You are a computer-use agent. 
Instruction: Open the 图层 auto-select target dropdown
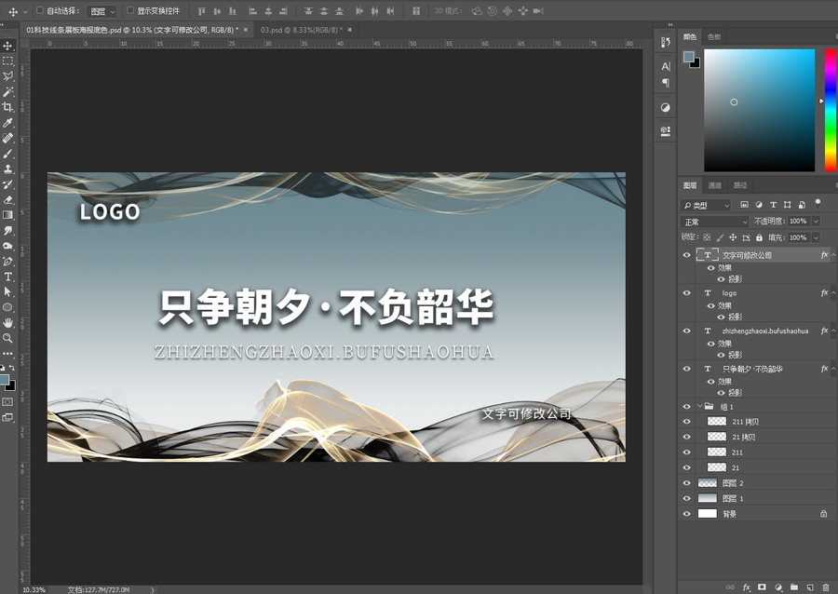click(101, 11)
